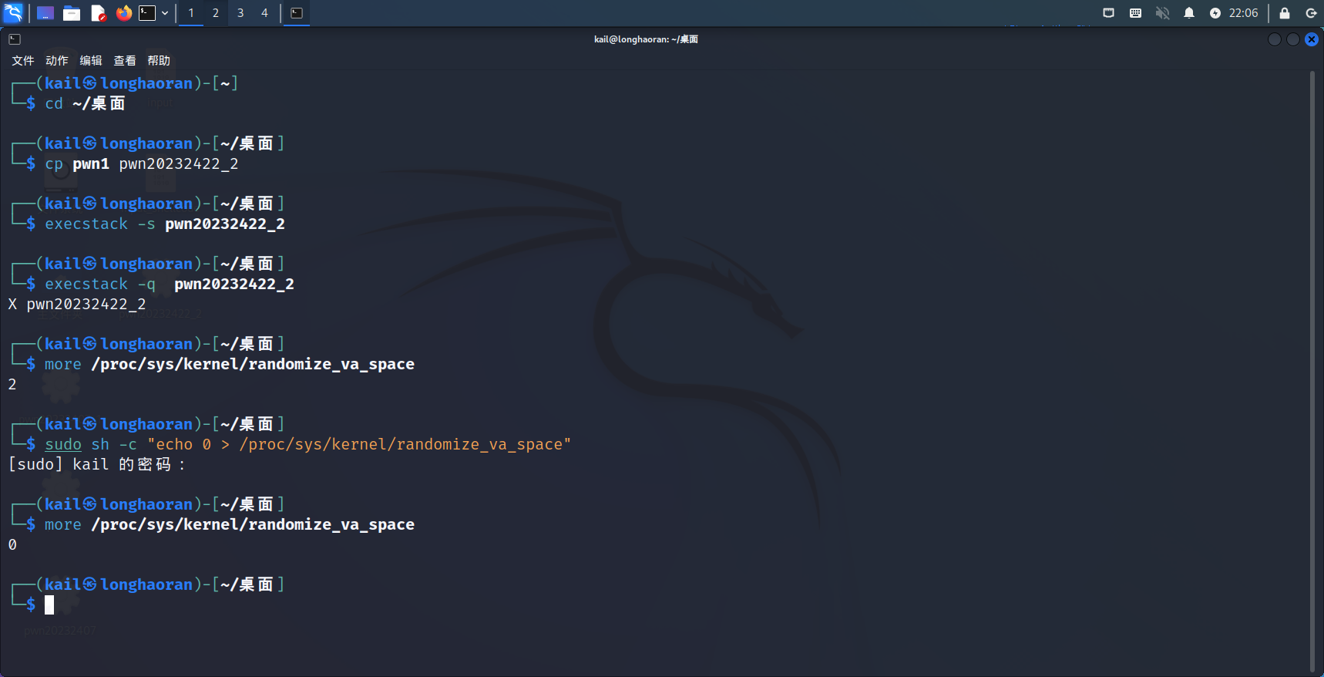This screenshot has width=1324, height=677.
Task: Select the terminal window in taskbar
Action: click(297, 13)
